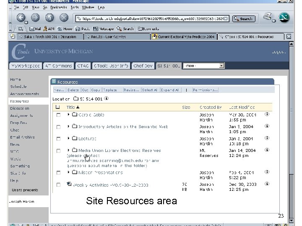
Task: Click the info icon beside SI 514 001 location
Action: point(106,99)
